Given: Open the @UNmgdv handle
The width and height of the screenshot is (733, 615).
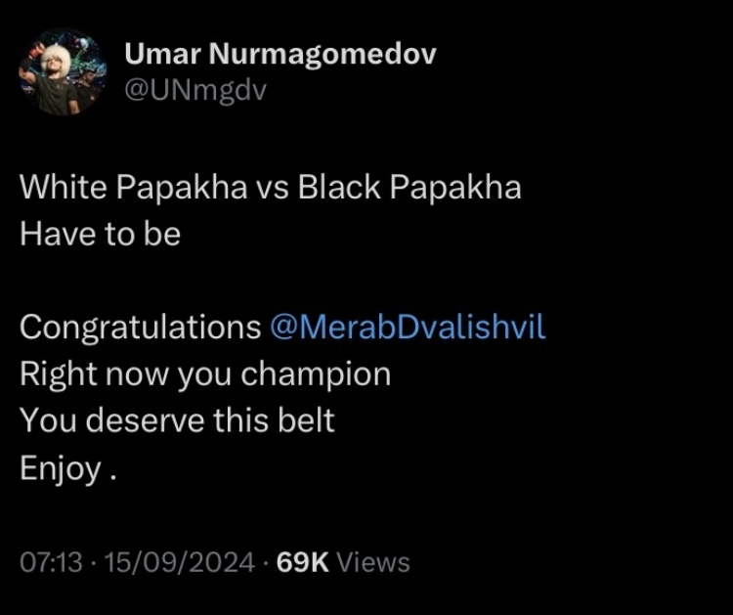Looking at the screenshot, I should pos(195,89).
